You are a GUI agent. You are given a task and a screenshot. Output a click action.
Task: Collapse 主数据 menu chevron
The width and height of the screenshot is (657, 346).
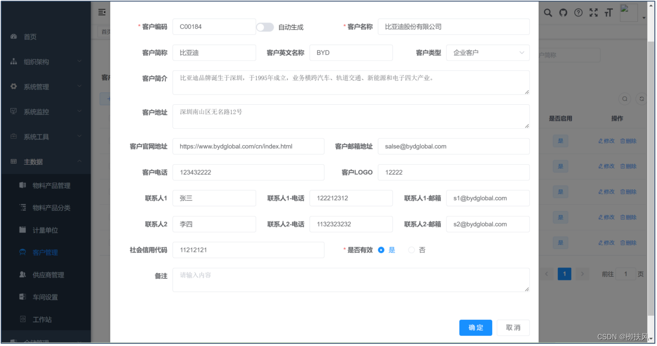coord(80,161)
